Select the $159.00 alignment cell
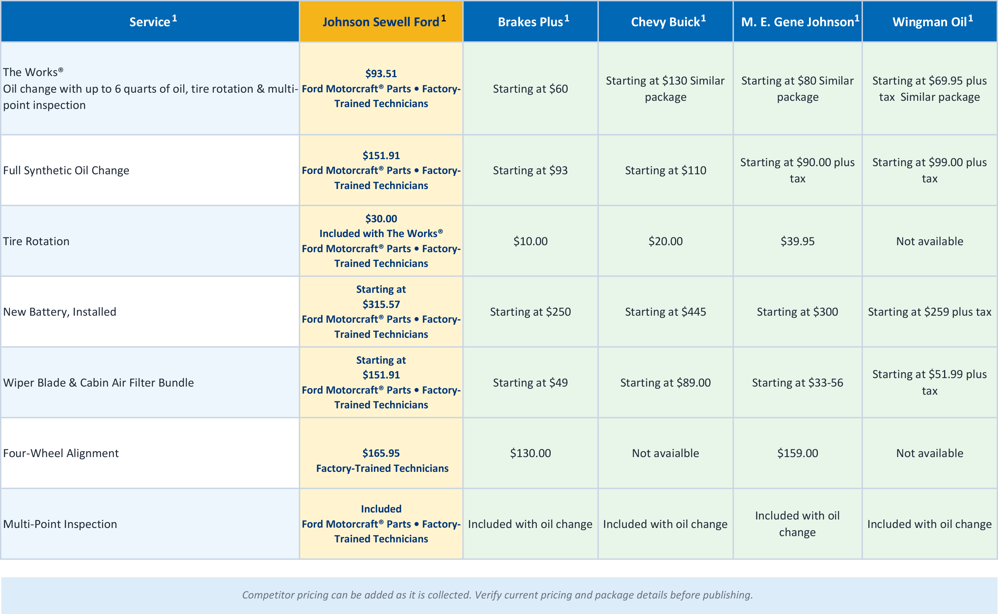Viewport: 998px width, 614px height. click(798, 453)
